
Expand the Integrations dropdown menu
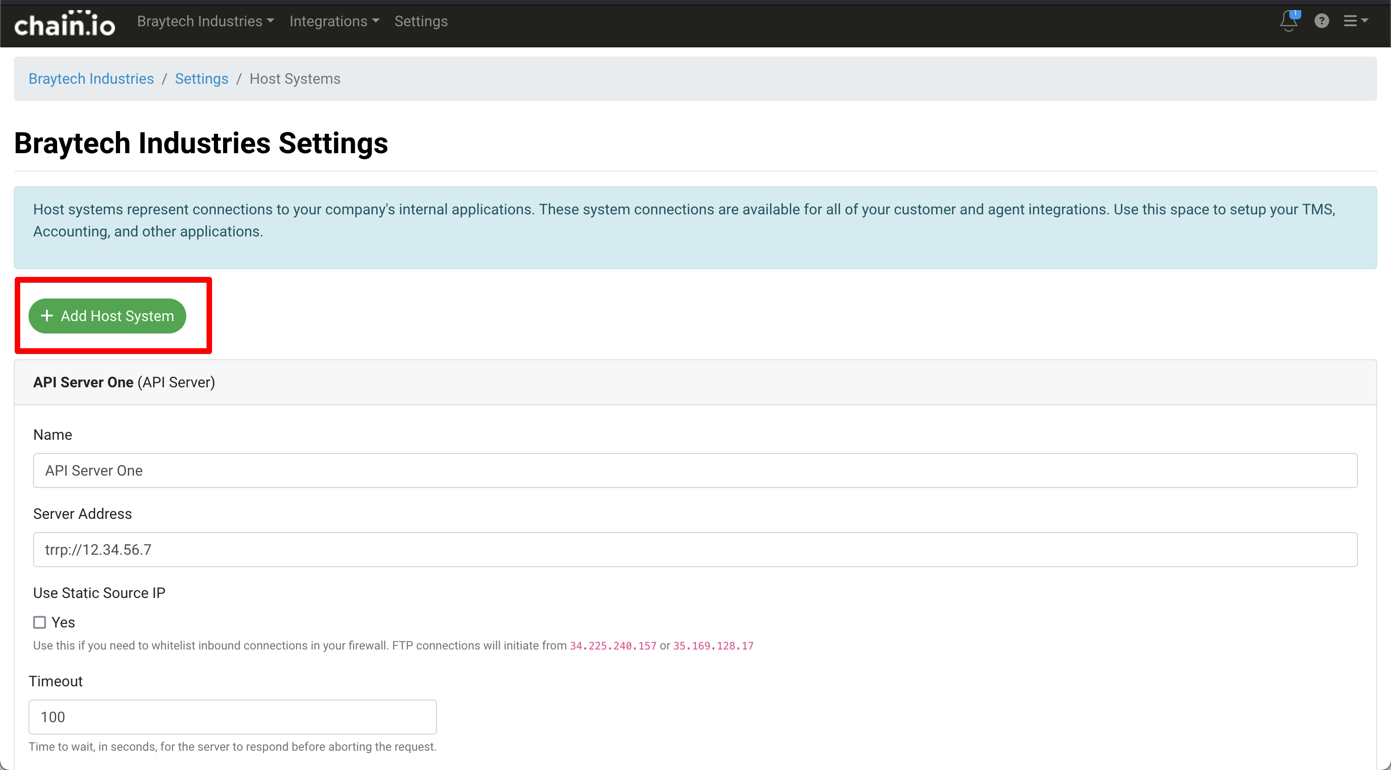point(333,21)
